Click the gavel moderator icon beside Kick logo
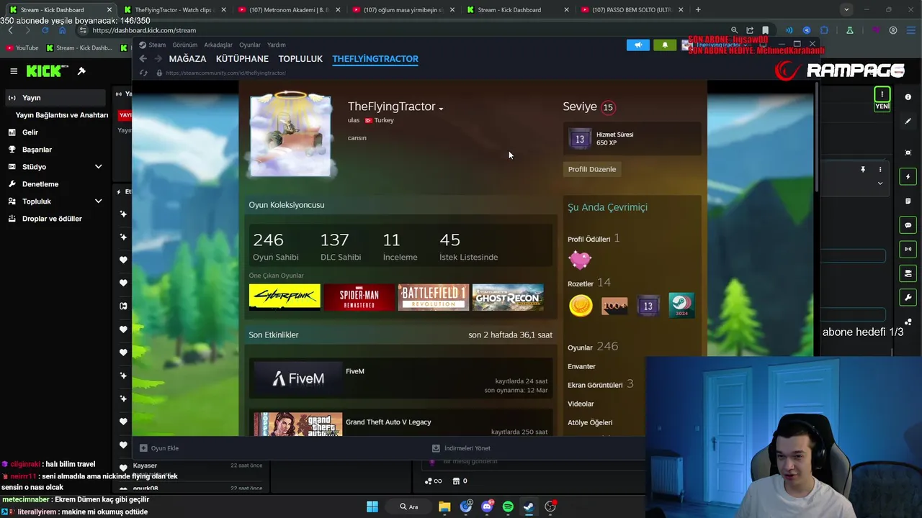The height and width of the screenshot is (518, 922). pos(81,71)
